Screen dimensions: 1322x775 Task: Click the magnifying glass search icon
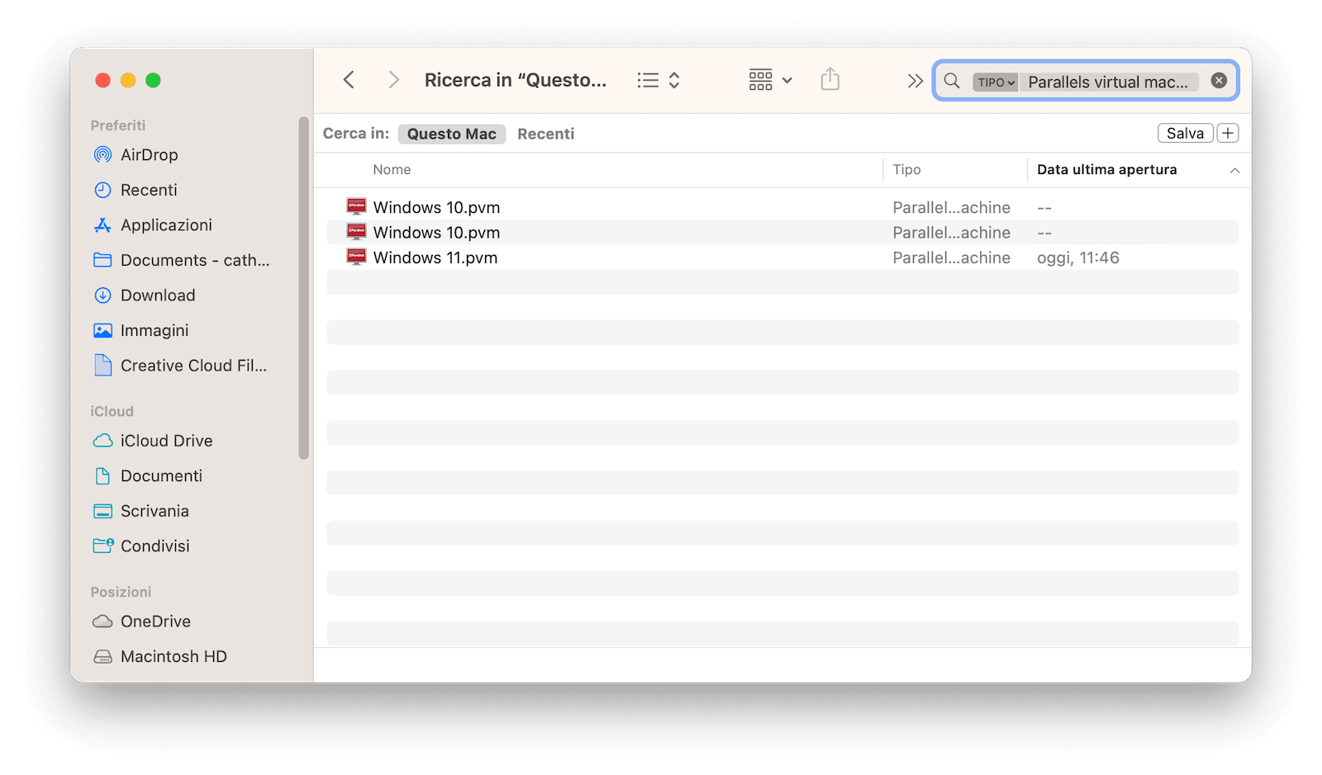tap(952, 81)
